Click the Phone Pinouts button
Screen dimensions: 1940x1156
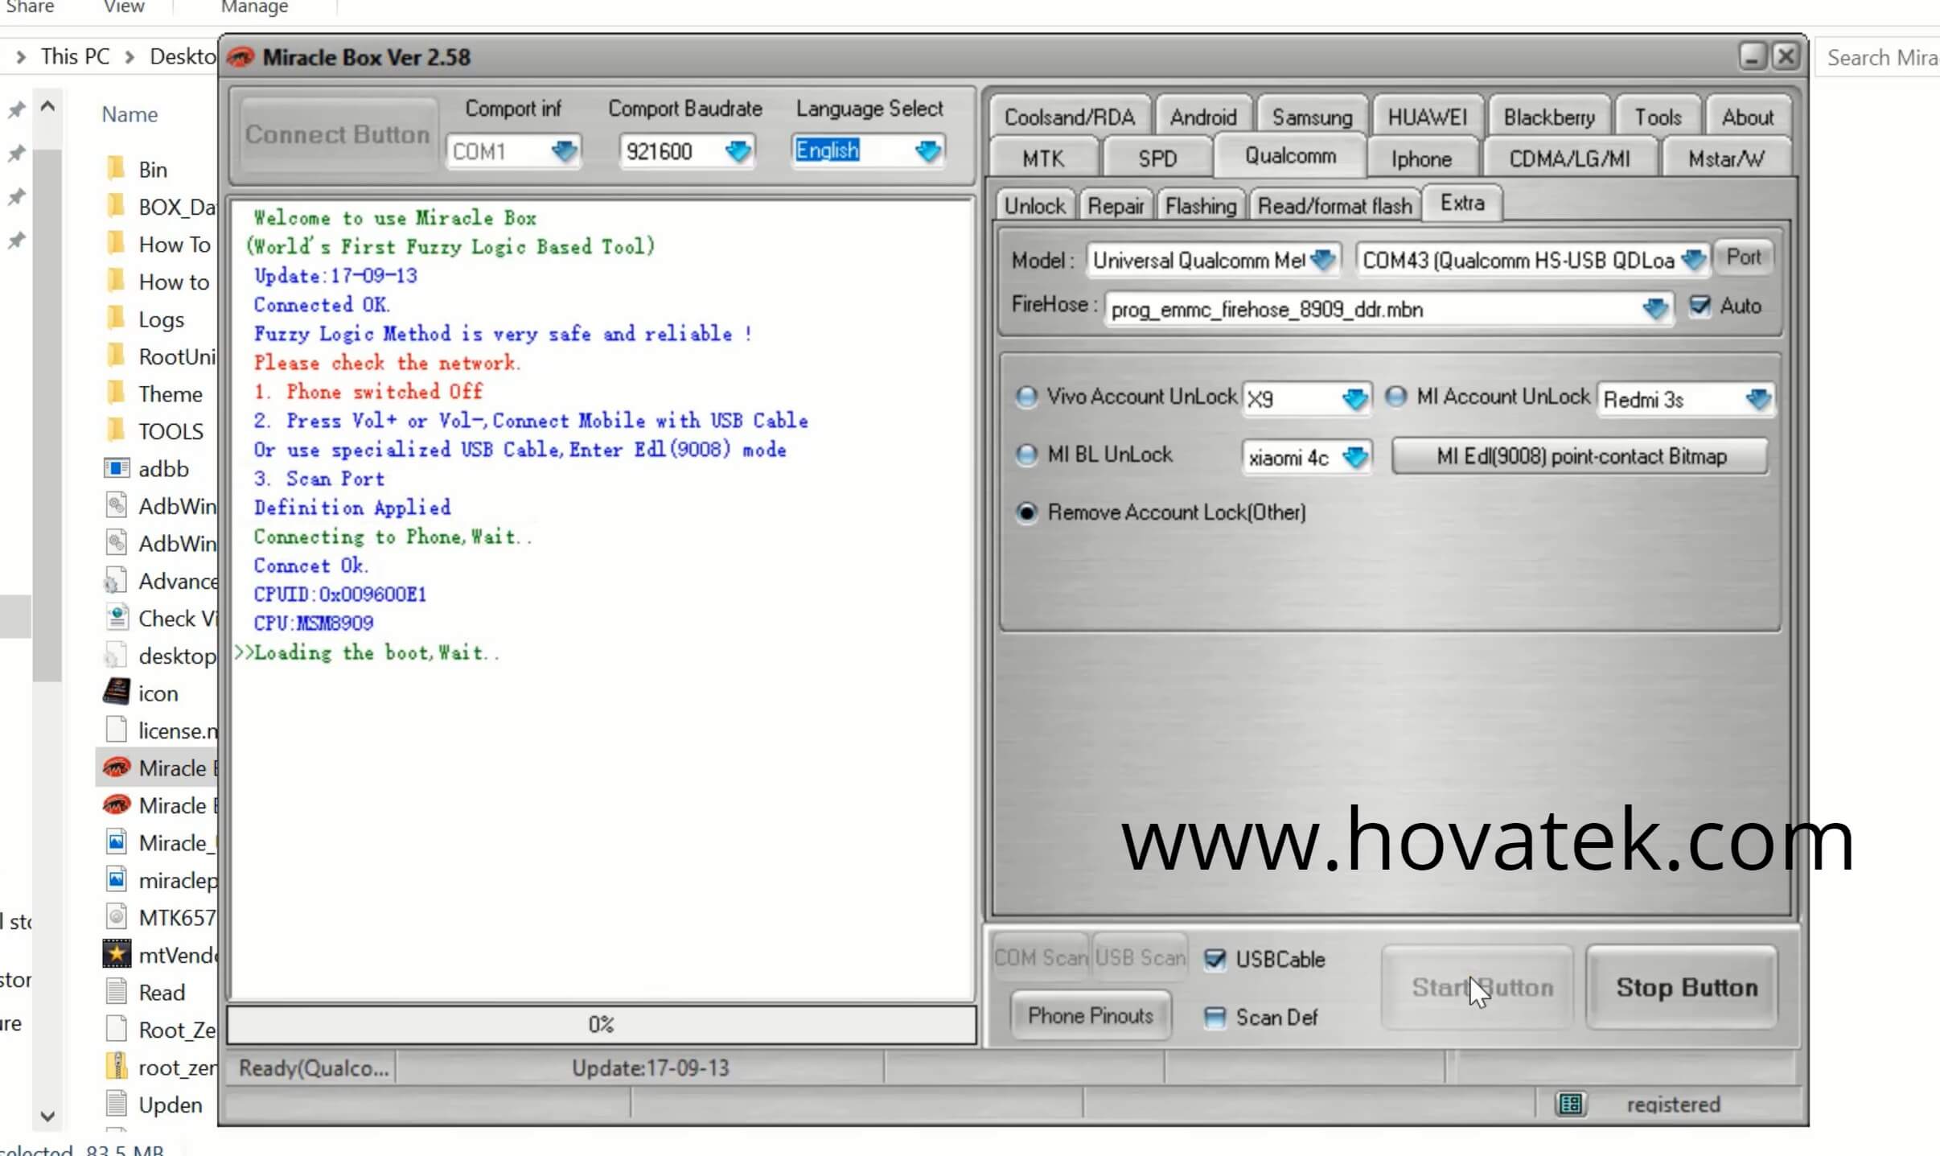(x=1090, y=1016)
